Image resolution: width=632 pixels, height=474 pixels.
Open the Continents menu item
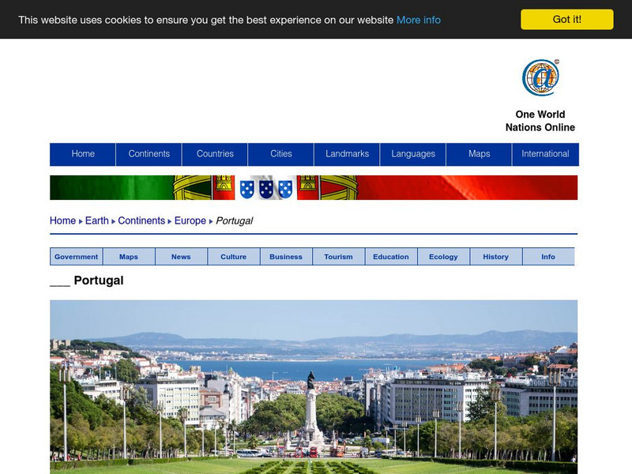[x=149, y=154]
